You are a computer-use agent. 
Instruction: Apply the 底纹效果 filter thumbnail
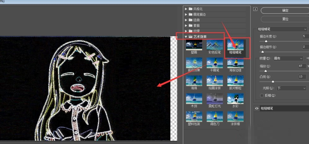[x=194, y=63]
